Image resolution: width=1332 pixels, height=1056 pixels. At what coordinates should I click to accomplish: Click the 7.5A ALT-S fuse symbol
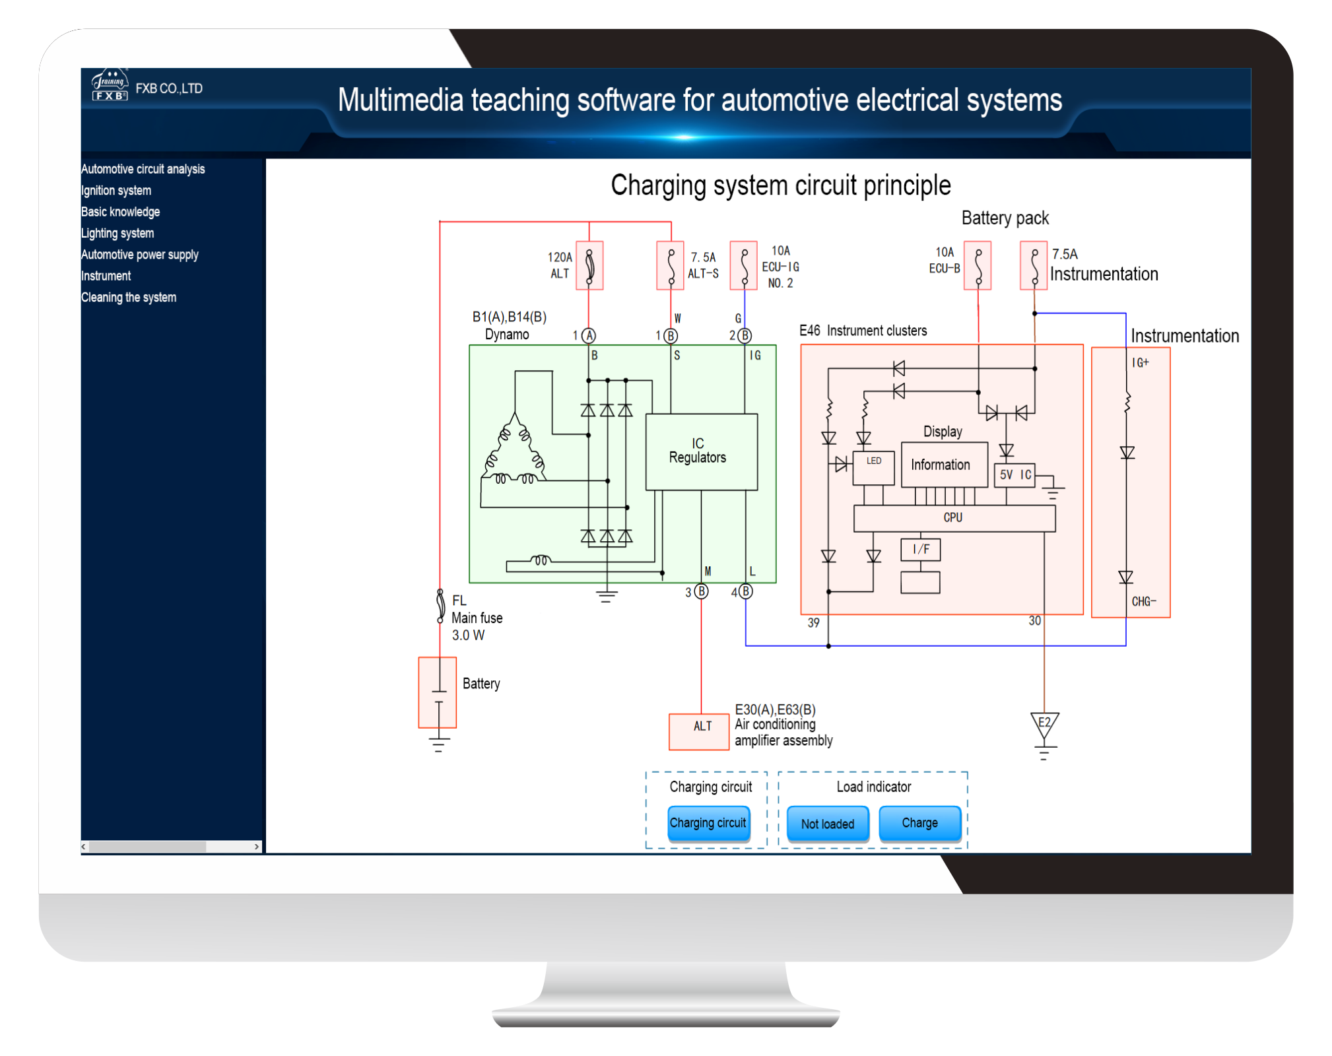670,265
